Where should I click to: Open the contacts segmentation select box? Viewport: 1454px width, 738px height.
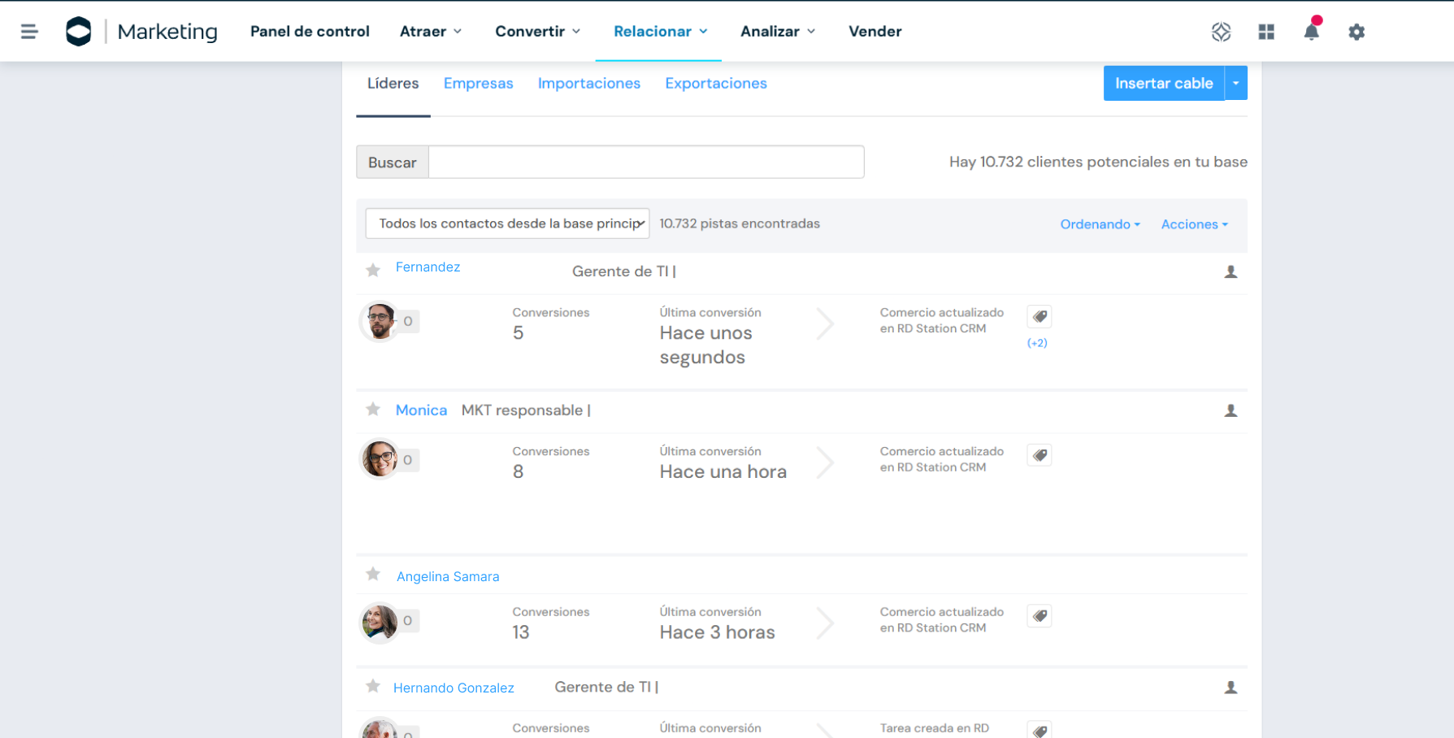click(507, 224)
